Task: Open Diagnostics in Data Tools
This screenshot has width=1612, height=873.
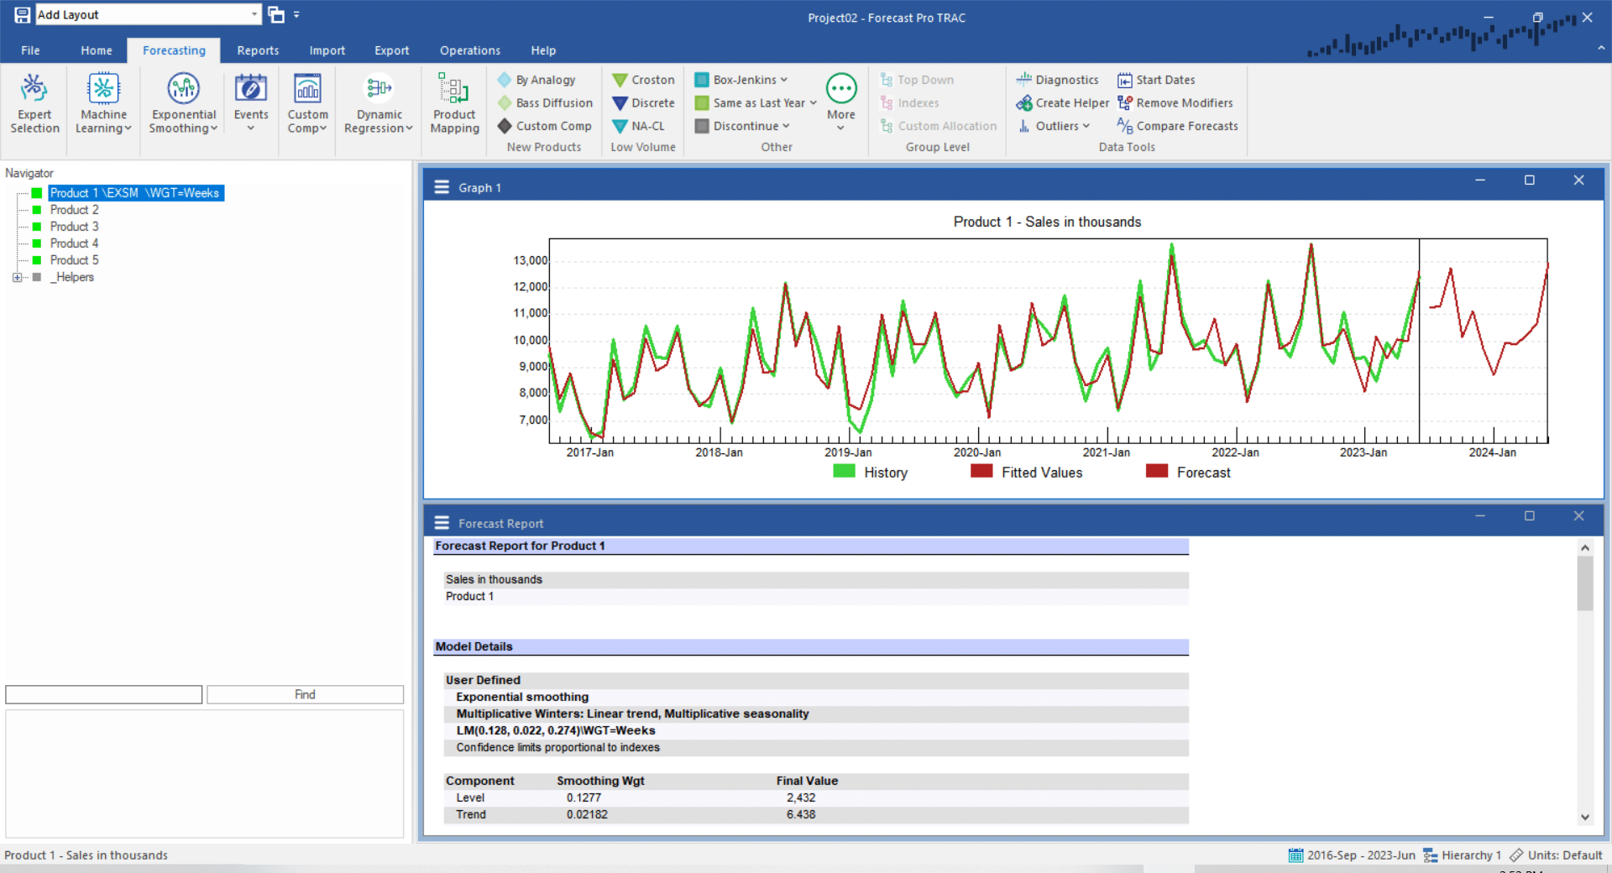Action: (x=1058, y=79)
